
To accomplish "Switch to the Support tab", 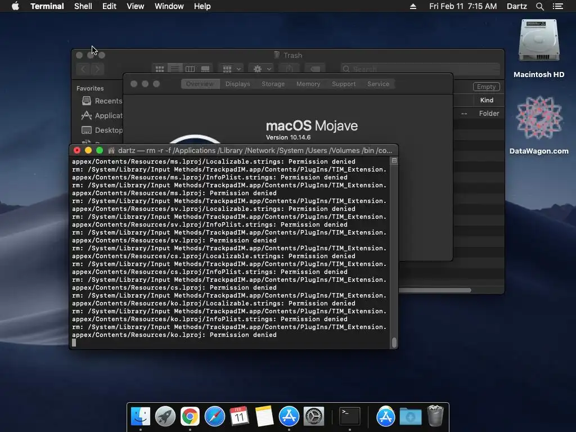I will (x=344, y=84).
